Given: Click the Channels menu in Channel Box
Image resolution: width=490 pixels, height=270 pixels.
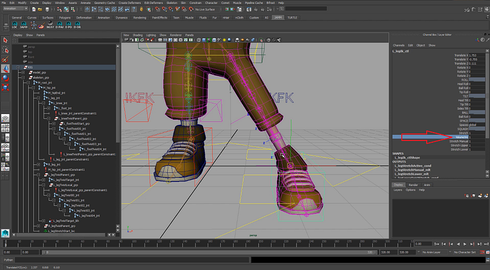Looking at the screenshot, I should tap(399, 45).
